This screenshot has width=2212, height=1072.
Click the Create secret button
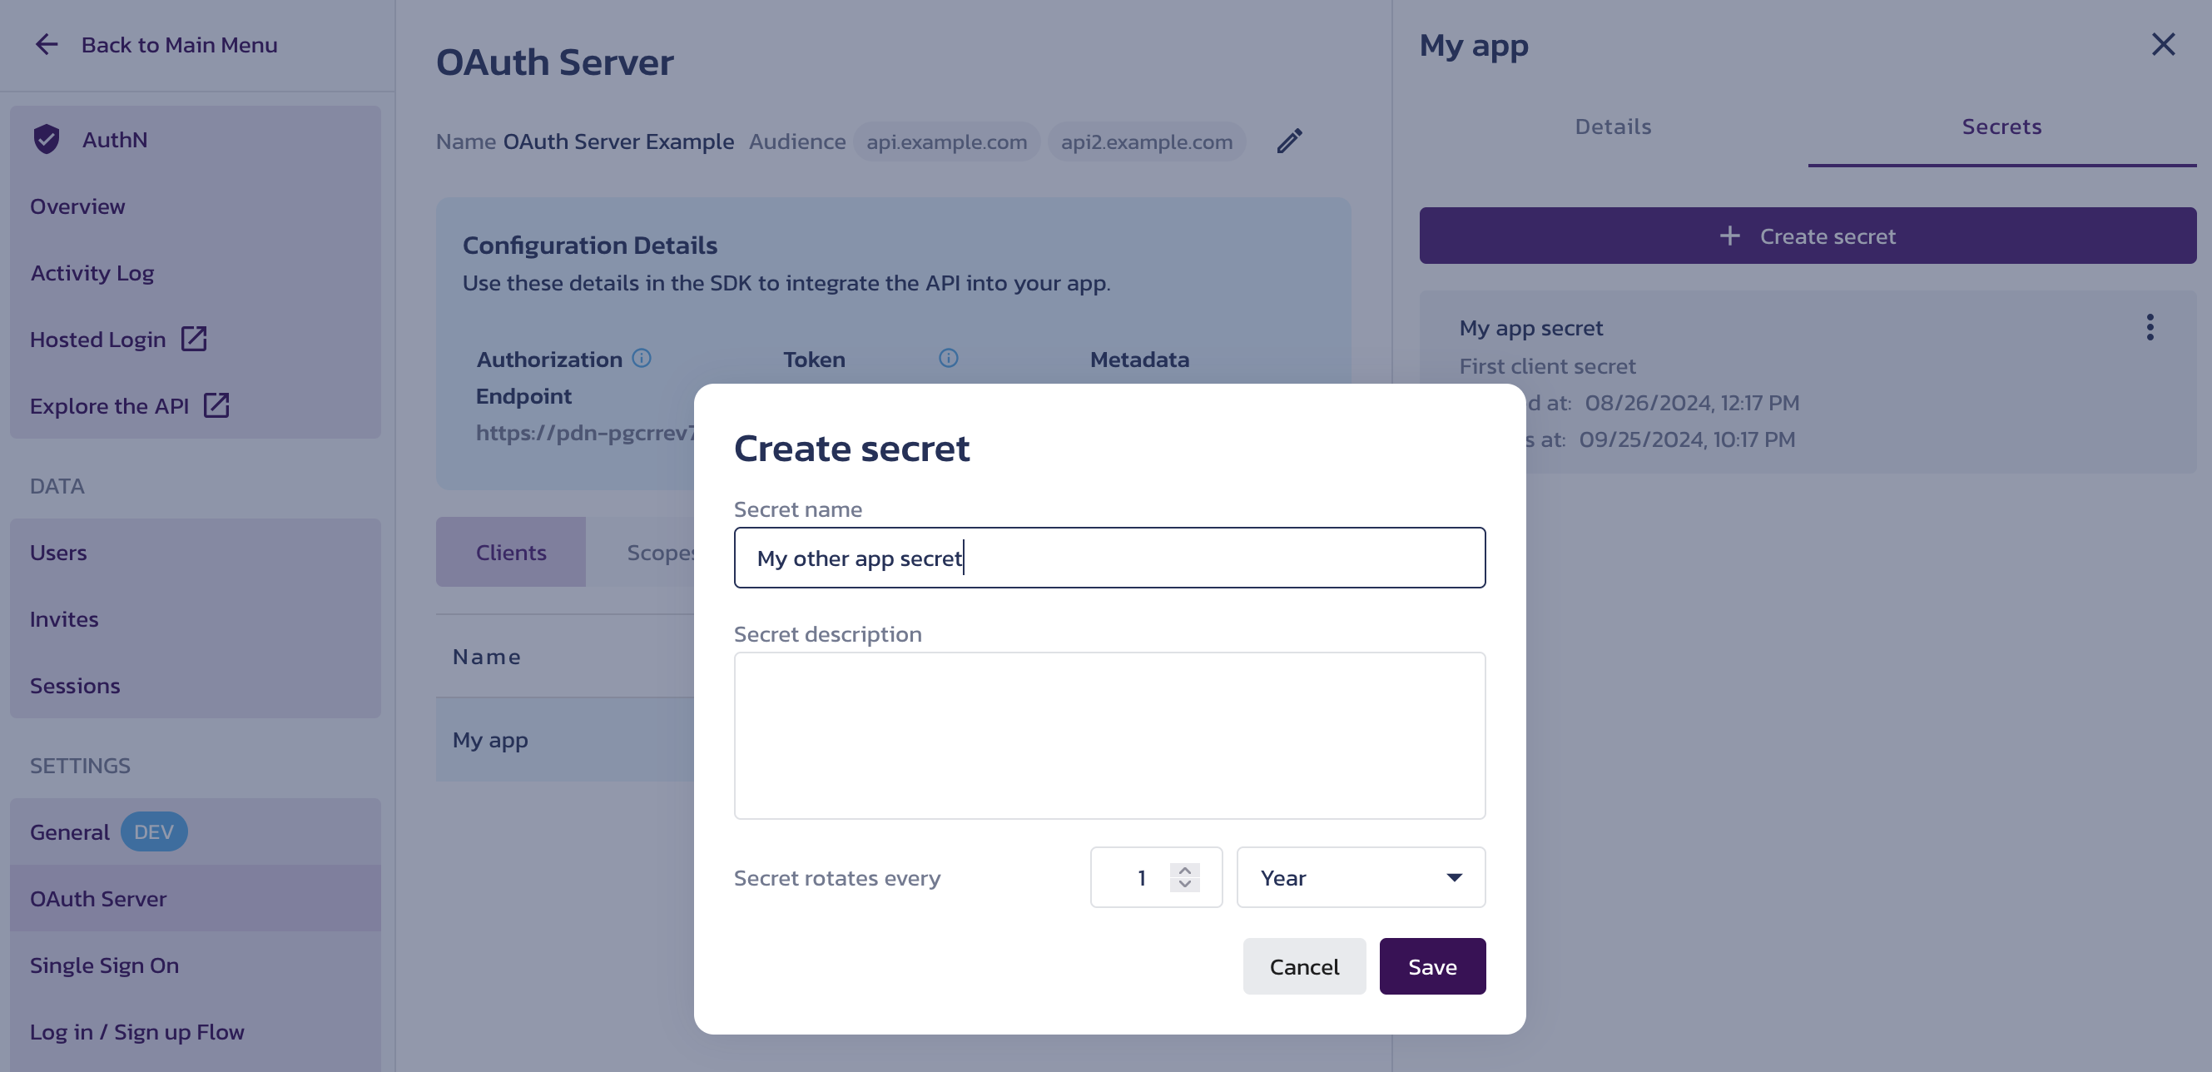pos(1810,234)
